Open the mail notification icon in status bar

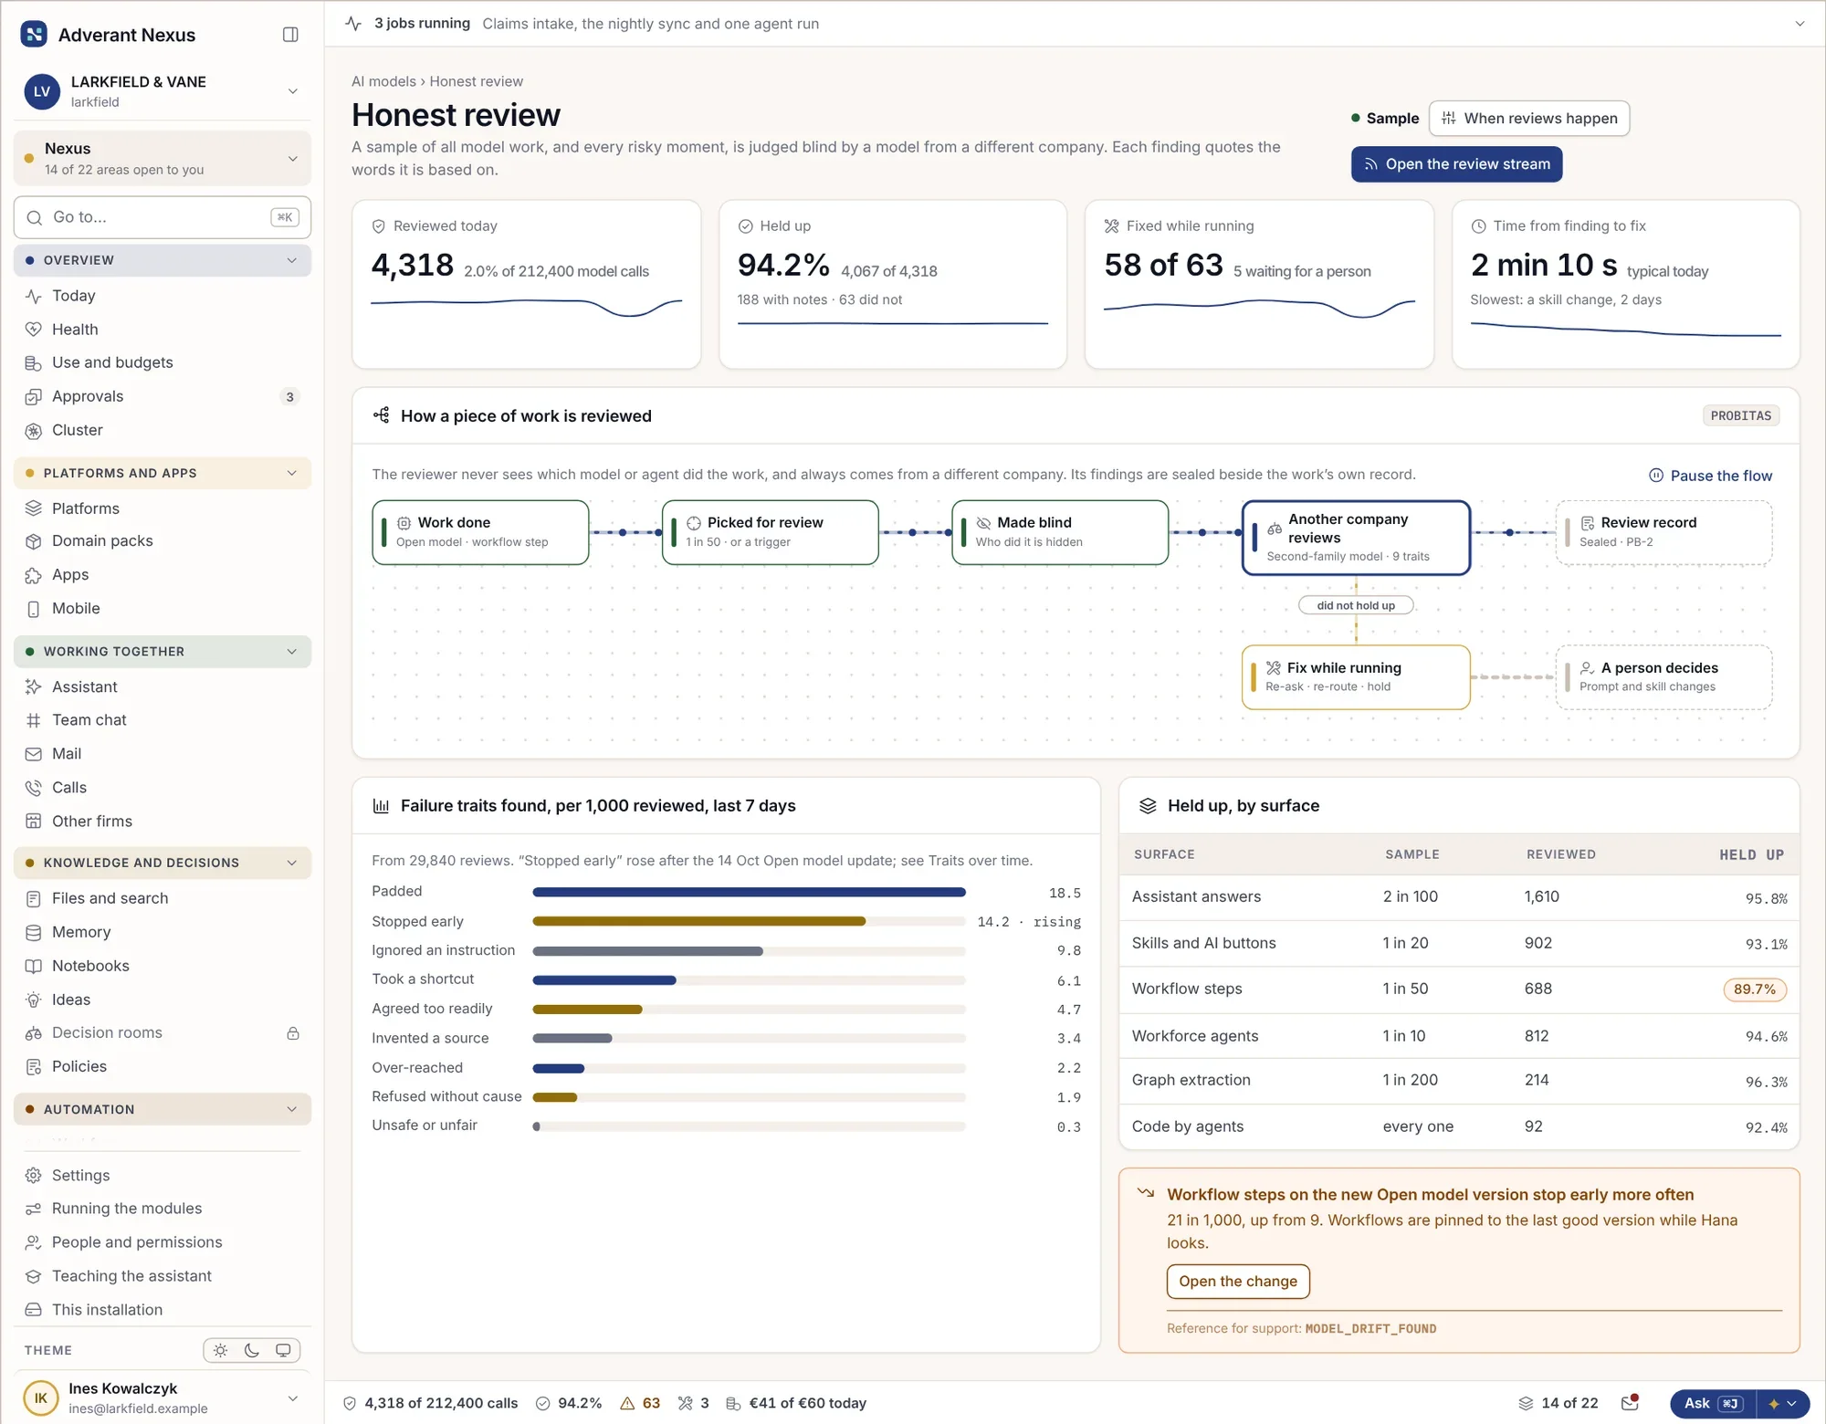1630,1403
